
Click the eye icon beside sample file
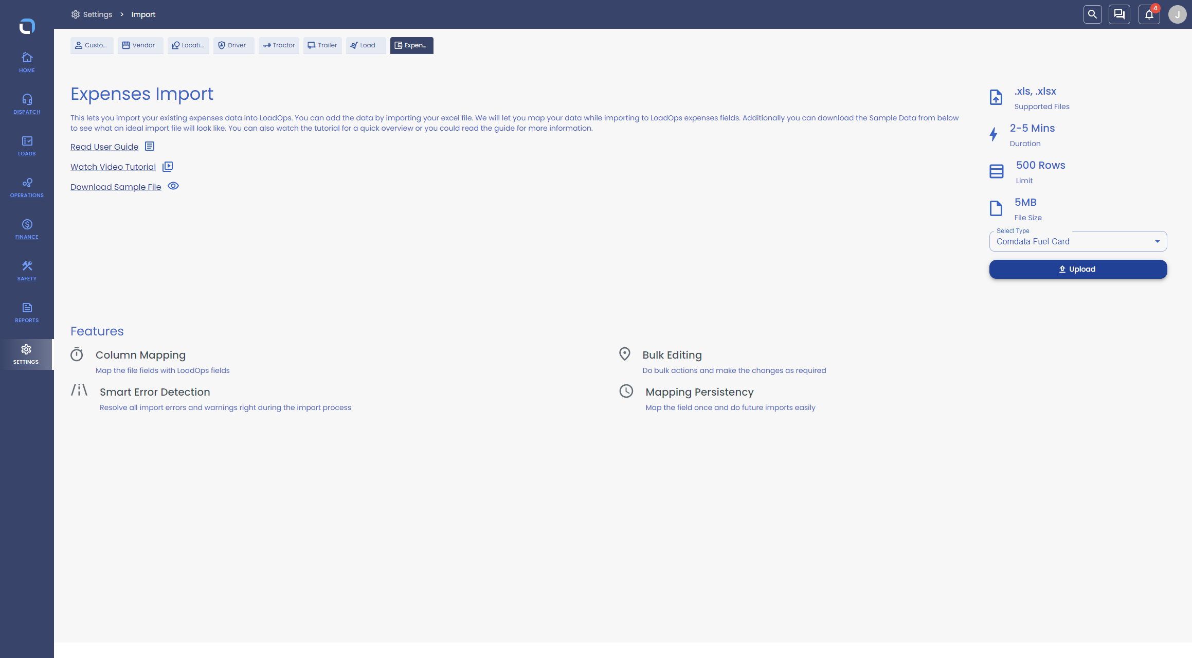[x=173, y=186]
